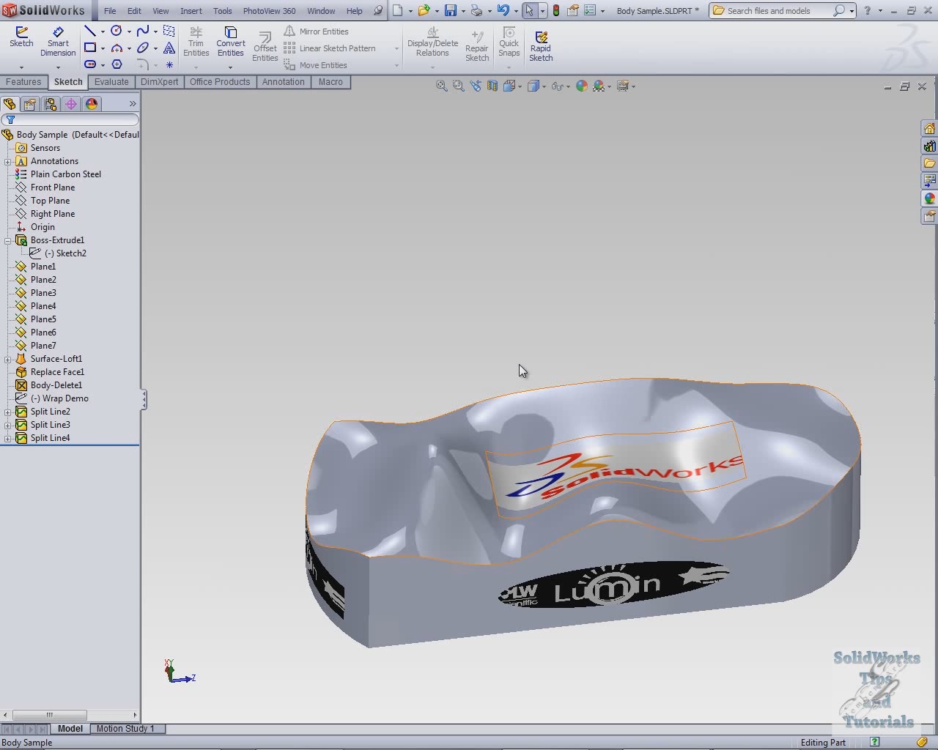Open the Line tool dropdown arrow
Screen dimensions: 938x750
[103, 31]
